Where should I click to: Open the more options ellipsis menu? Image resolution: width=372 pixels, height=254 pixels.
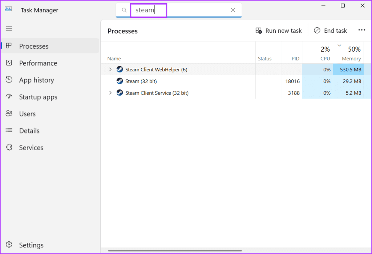[x=361, y=30]
